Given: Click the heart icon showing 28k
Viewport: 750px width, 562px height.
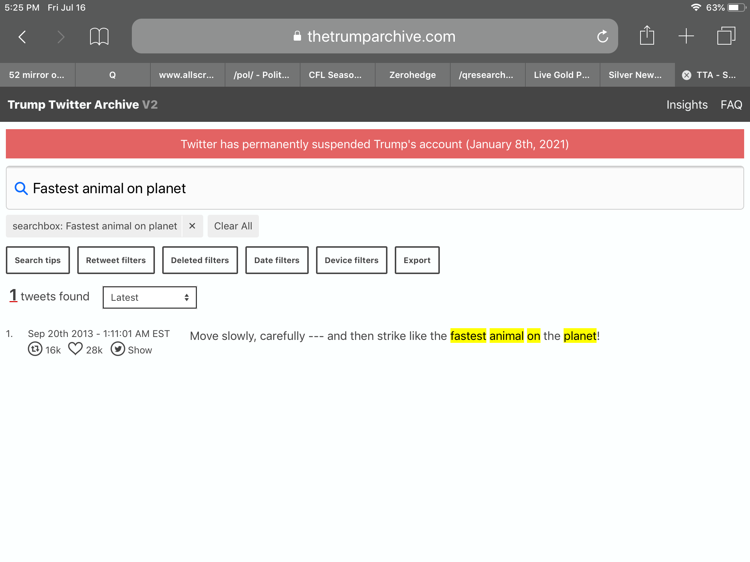Looking at the screenshot, I should pos(75,349).
